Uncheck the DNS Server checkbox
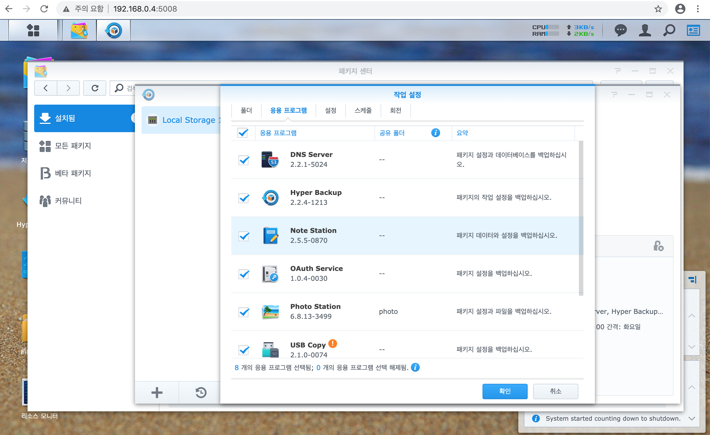The width and height of the screenshot is (710, 435). tap(244, 160)
